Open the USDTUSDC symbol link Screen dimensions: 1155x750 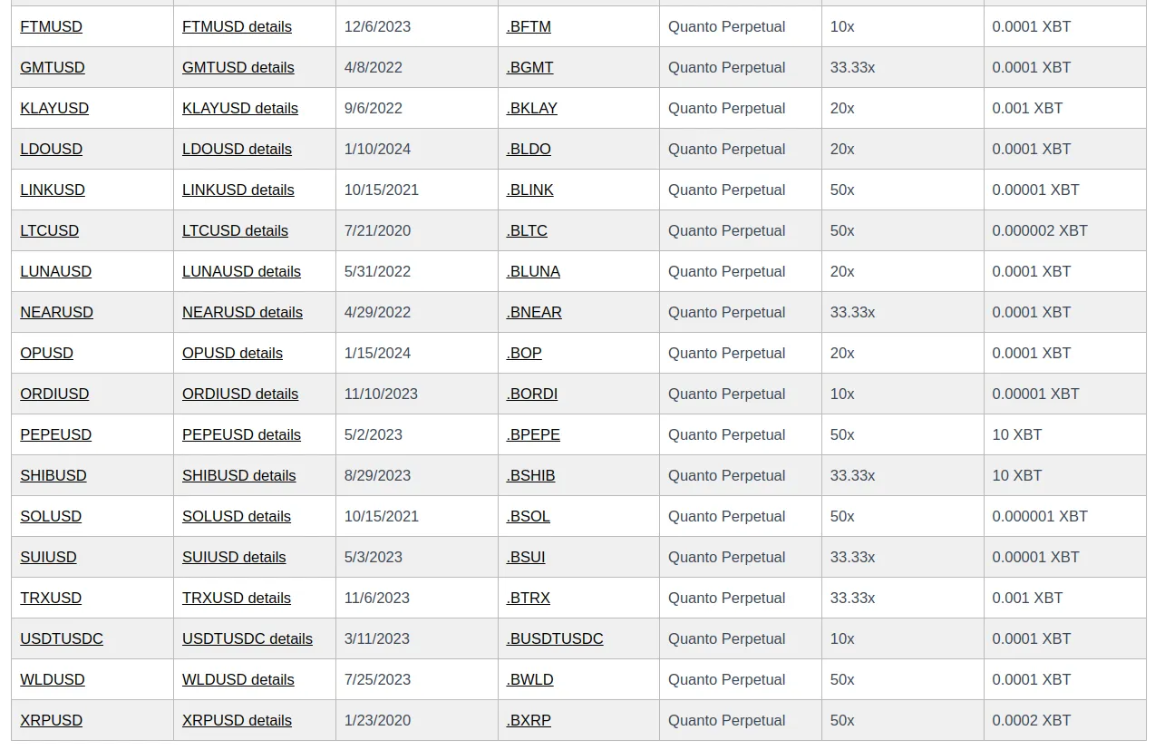point(62,638)
